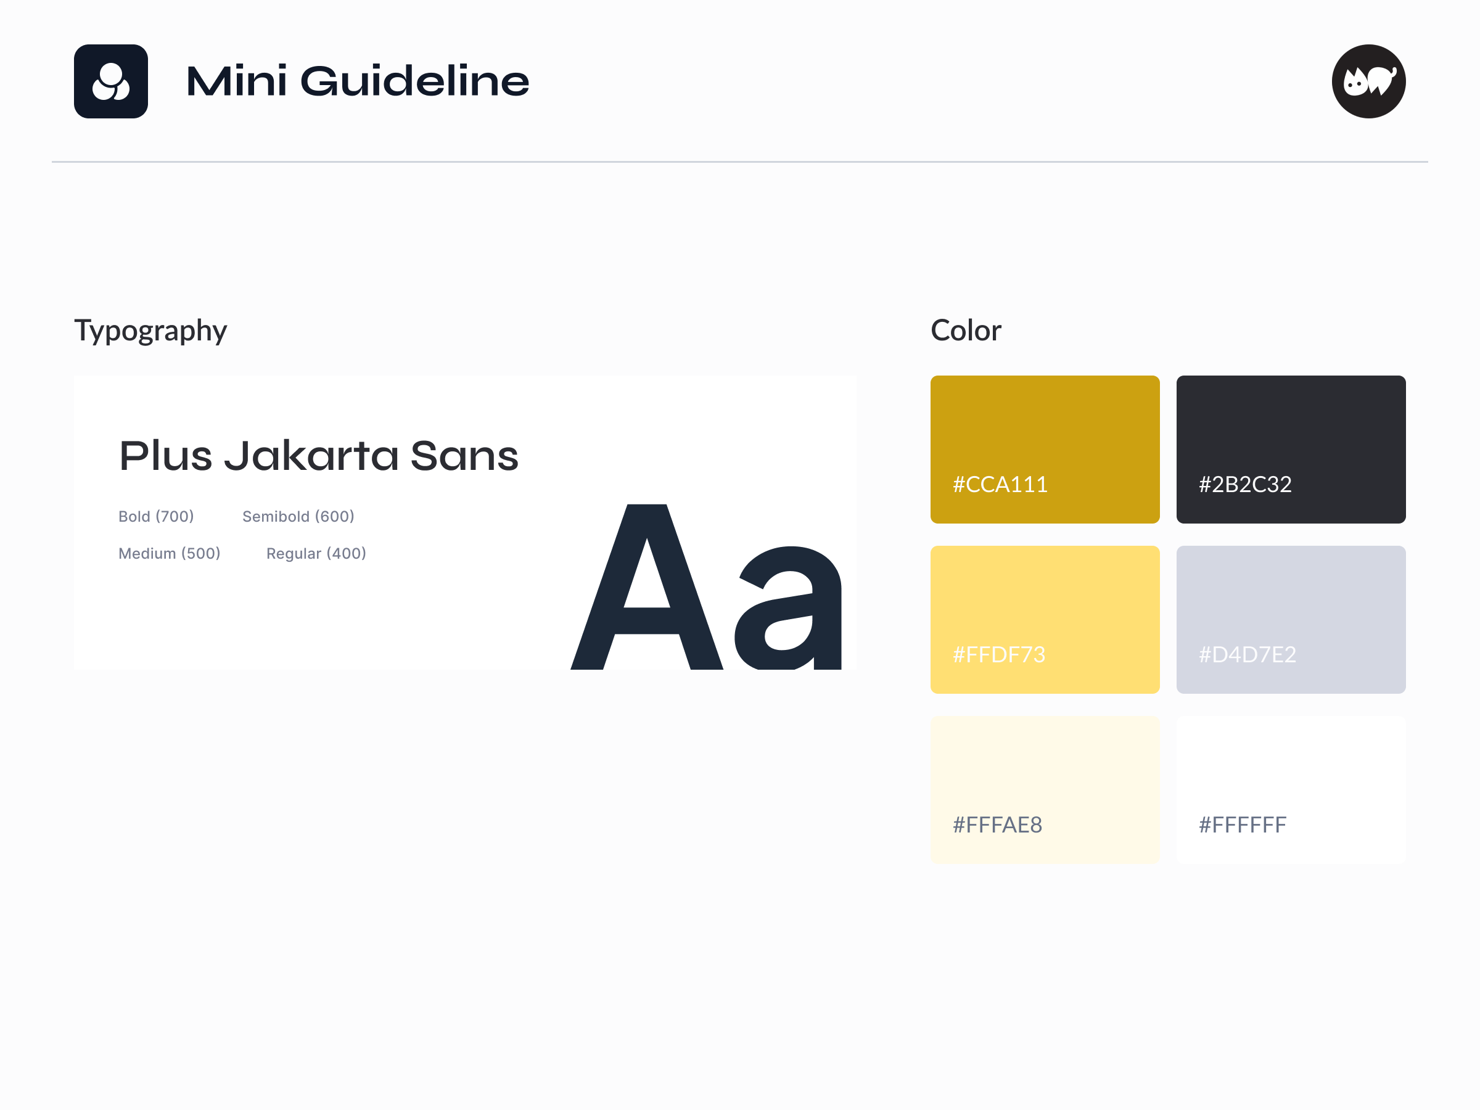Screen dimensions: 1480x1110
Task: Click the #CCA111 hex code text
Action: point(1000,485)
